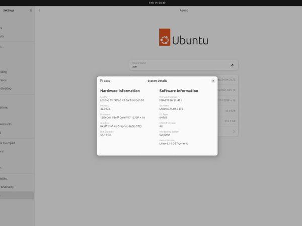Open the Multitasking settings panel

point(4,71)
